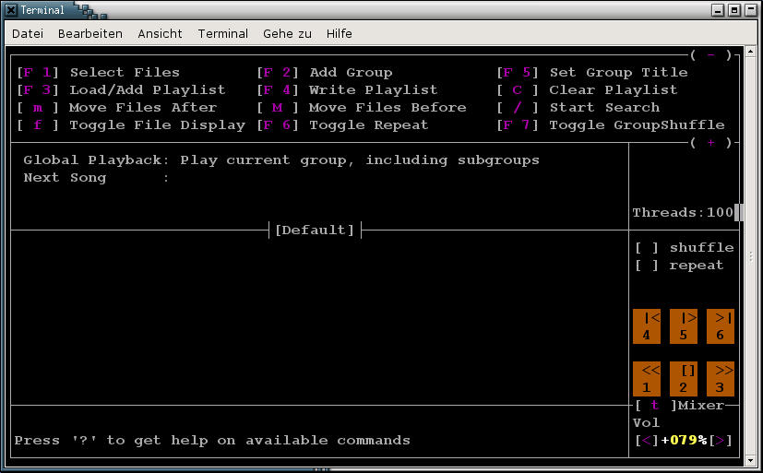This screenshot has height=473, width=763.
Task: Open the Bearbeiten menu
Action: [x=90, y=33]
